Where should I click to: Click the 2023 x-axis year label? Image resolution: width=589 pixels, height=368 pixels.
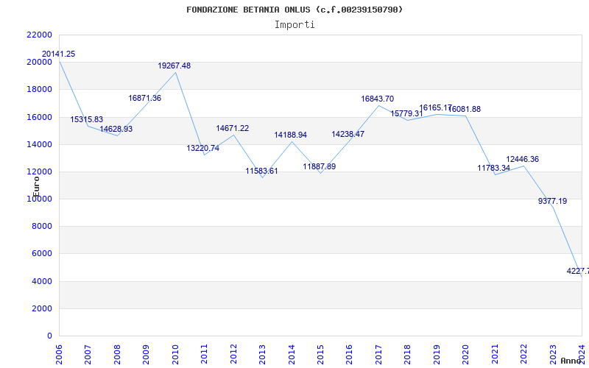pyautogui.click(x=553, y=355)
